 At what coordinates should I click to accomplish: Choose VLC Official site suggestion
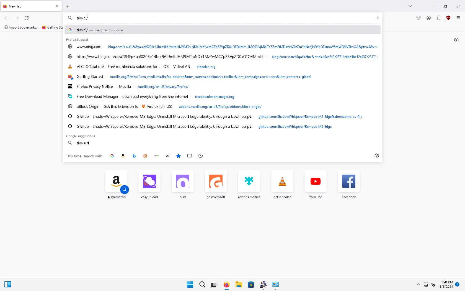pos(223,67)
